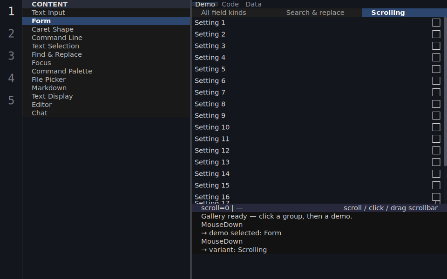The width and height of the screenshot is (447, 279).
Task: Tick the checkbox for Setting 14
Action: [x=436, y=173]
